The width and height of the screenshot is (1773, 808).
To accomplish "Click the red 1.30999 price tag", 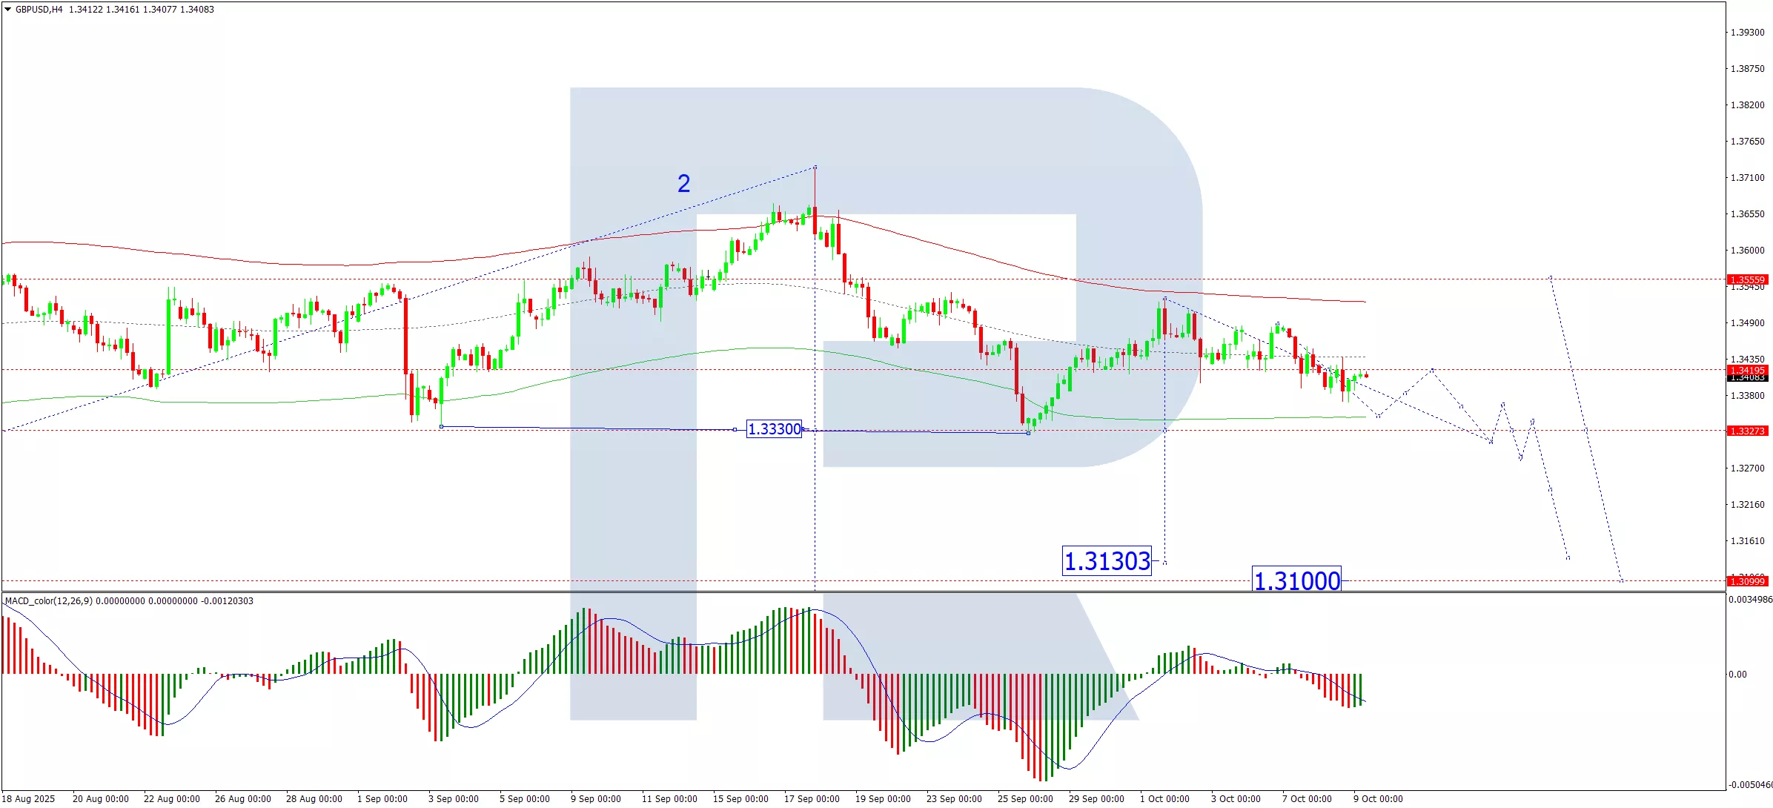I will (x=1747, y=581).
